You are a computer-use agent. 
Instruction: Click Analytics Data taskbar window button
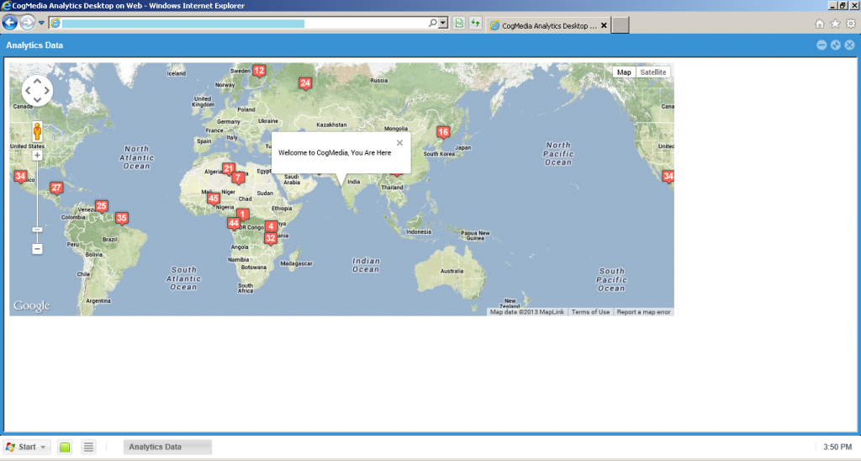point(167,448)
